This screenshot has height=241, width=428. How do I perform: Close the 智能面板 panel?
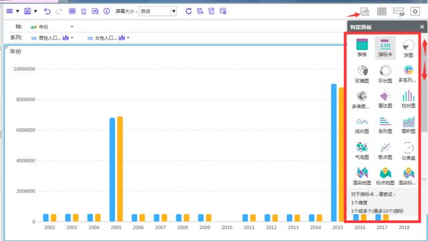click(x=422, y=27)
